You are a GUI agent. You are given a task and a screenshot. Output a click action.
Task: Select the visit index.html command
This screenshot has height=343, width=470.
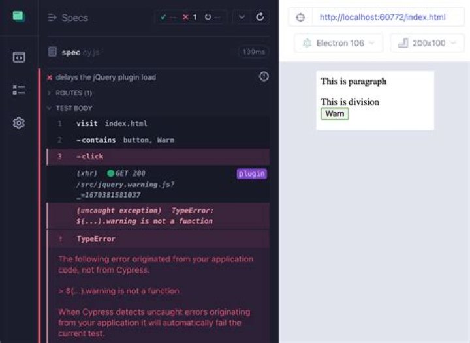(112, 123)
